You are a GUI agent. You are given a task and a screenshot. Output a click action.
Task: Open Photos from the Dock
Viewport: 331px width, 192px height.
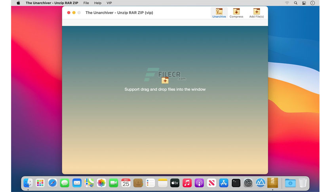point(101,183)
